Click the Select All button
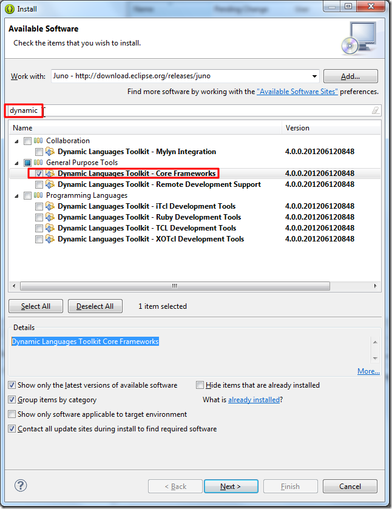This screenshot has width=392, height=509. [x=36, y=306]
